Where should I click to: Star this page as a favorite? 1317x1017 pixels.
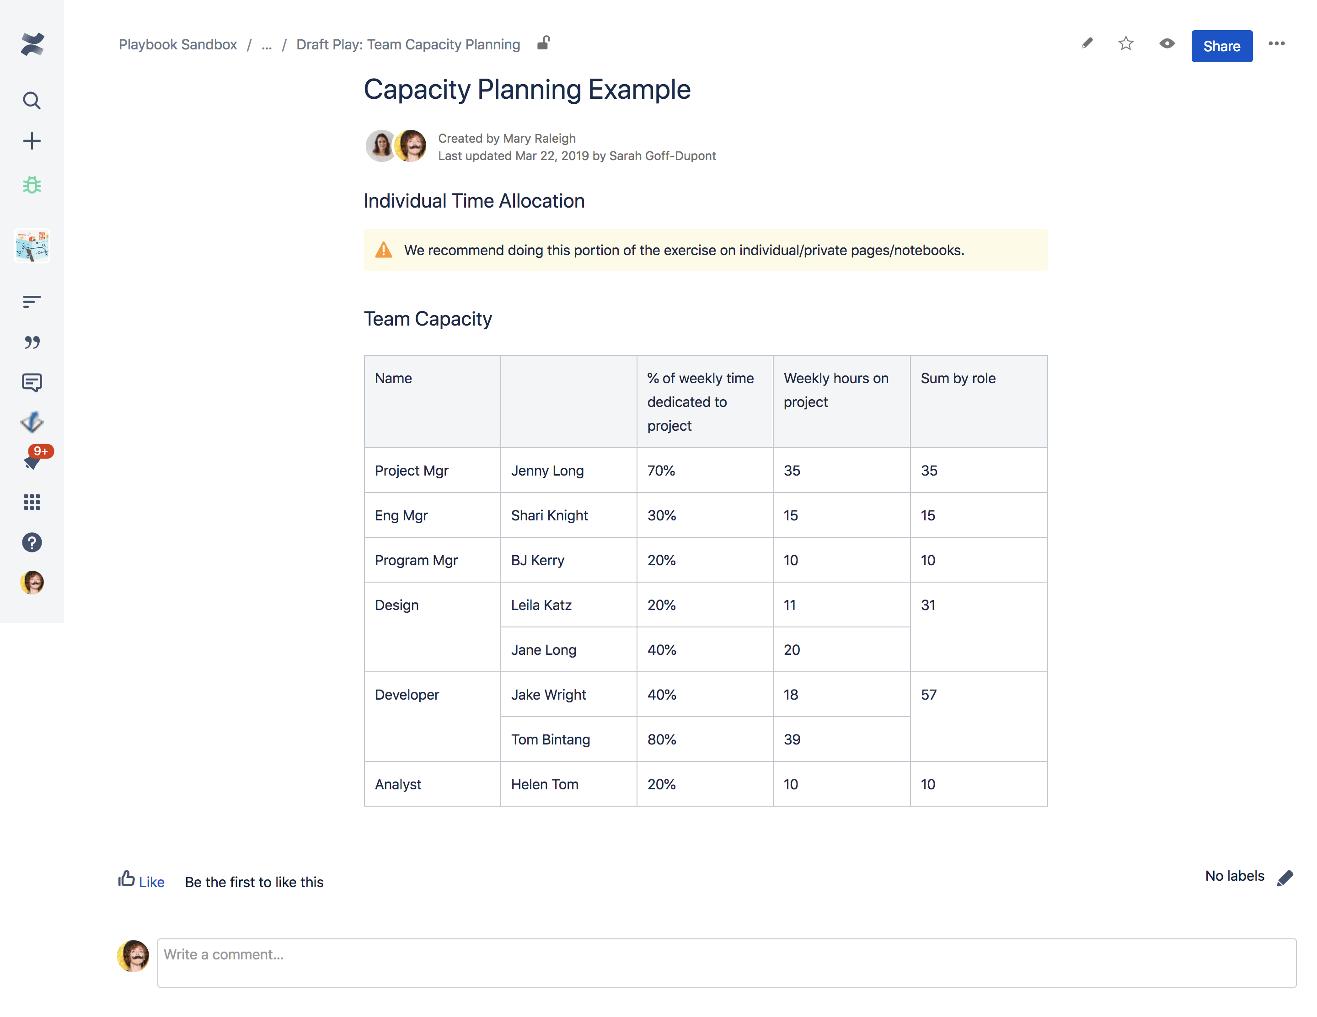tap(1125, 44)
